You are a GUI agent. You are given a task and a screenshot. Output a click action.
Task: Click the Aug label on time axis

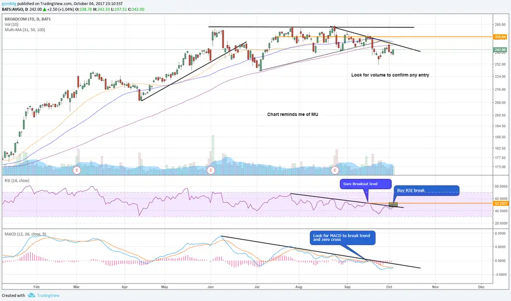(298, 287)
